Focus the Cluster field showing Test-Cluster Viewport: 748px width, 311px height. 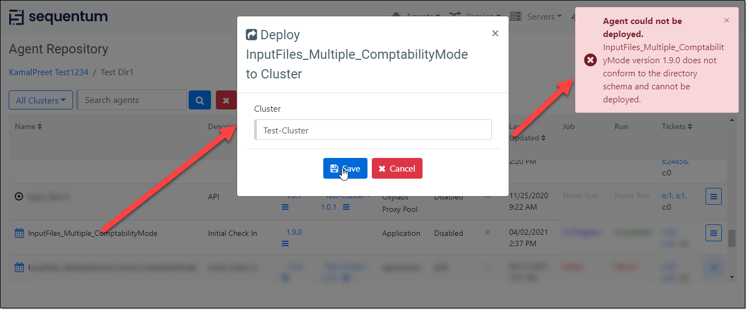pyautogui.click(x=373, y=130)
